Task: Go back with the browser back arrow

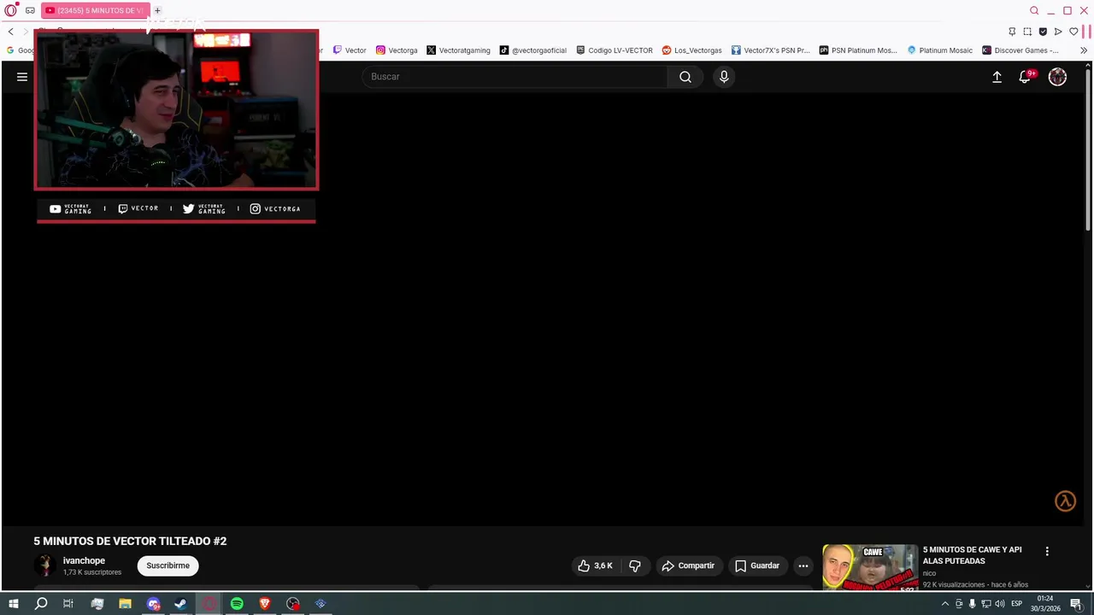Action: [x=10, y=32]
